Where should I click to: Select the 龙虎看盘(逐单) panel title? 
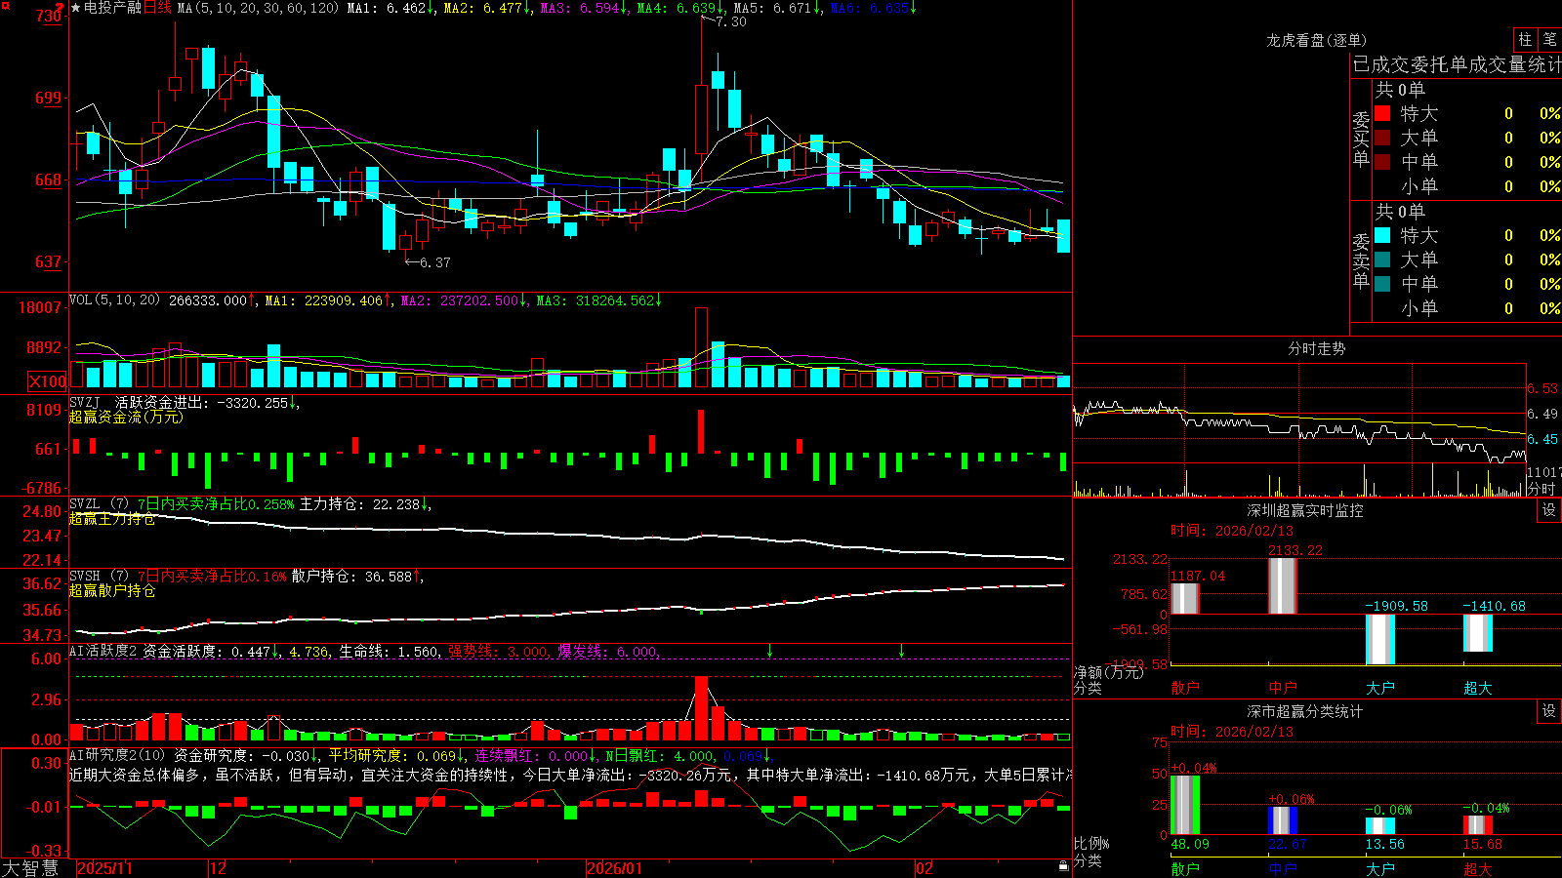pyautogui.click(x=1316, y=40)
